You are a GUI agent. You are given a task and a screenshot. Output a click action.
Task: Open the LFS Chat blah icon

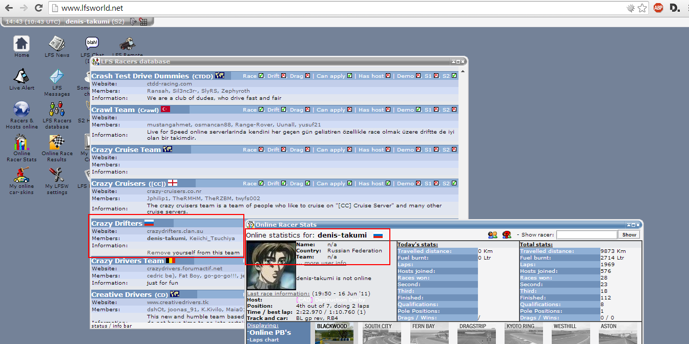coord(92,44)
